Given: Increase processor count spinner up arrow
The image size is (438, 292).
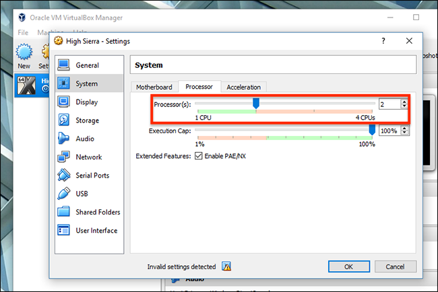Looking at the screenshot, I should pyautogui.click(x=404, y=102).
